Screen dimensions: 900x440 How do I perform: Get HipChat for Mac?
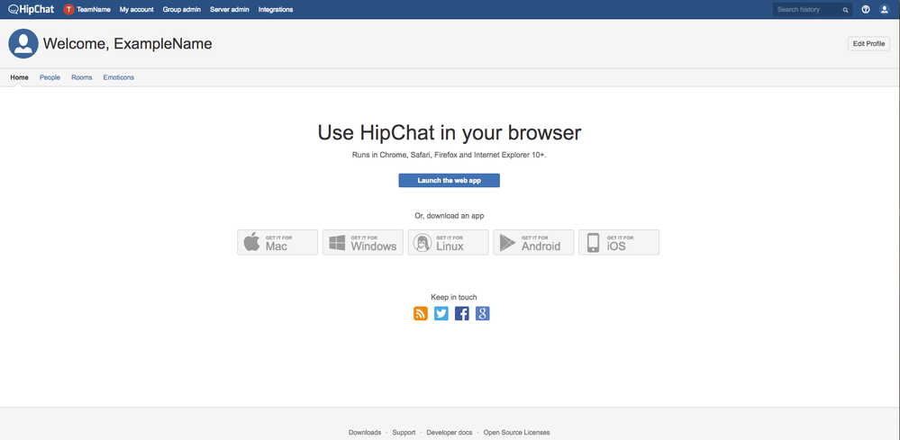point(277,242)
